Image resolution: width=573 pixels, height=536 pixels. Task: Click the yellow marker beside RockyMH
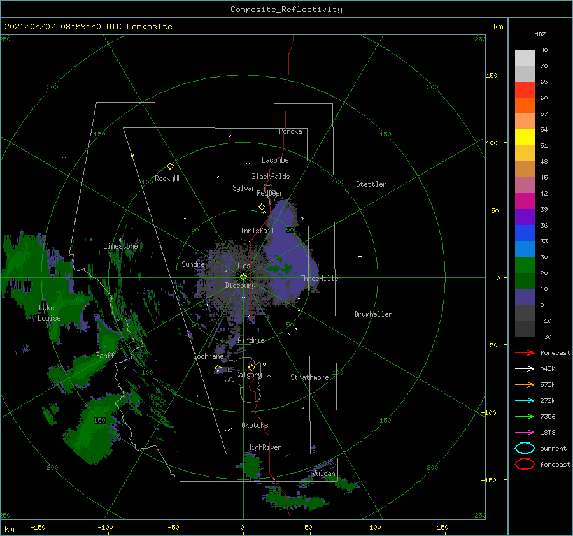[x=170, y=166]
